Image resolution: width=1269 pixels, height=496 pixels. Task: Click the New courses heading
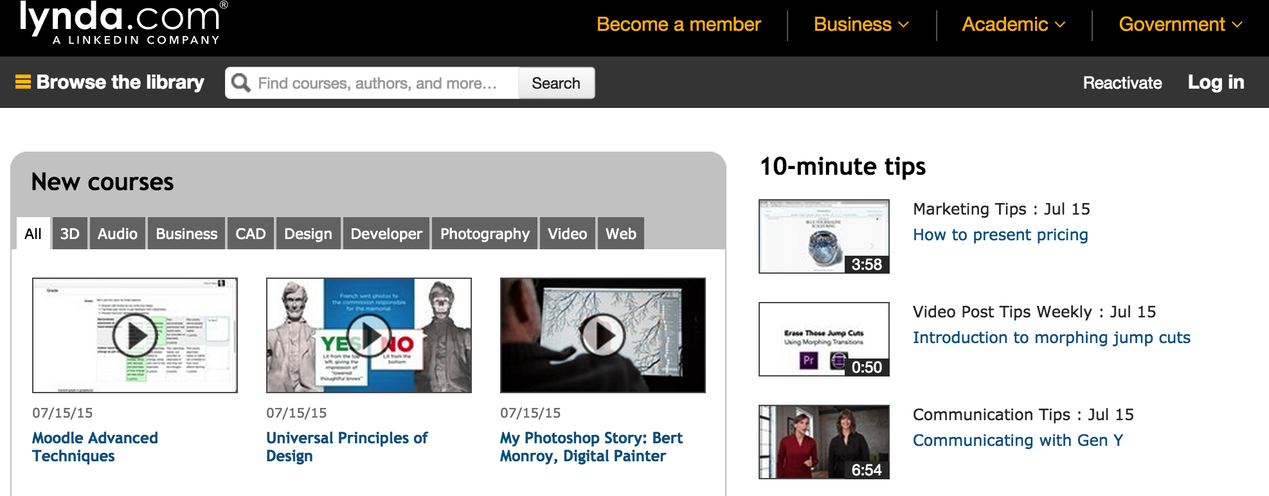(x=103, y=182)
